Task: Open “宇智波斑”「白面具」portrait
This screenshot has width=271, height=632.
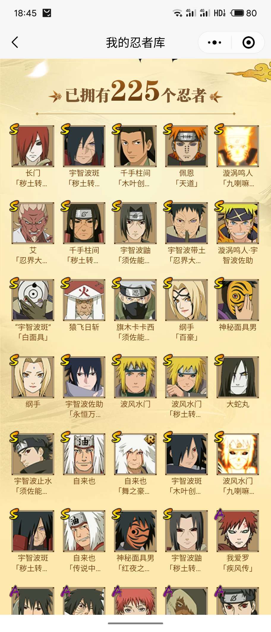Action: pyautogui.click(x=33, y=300)
